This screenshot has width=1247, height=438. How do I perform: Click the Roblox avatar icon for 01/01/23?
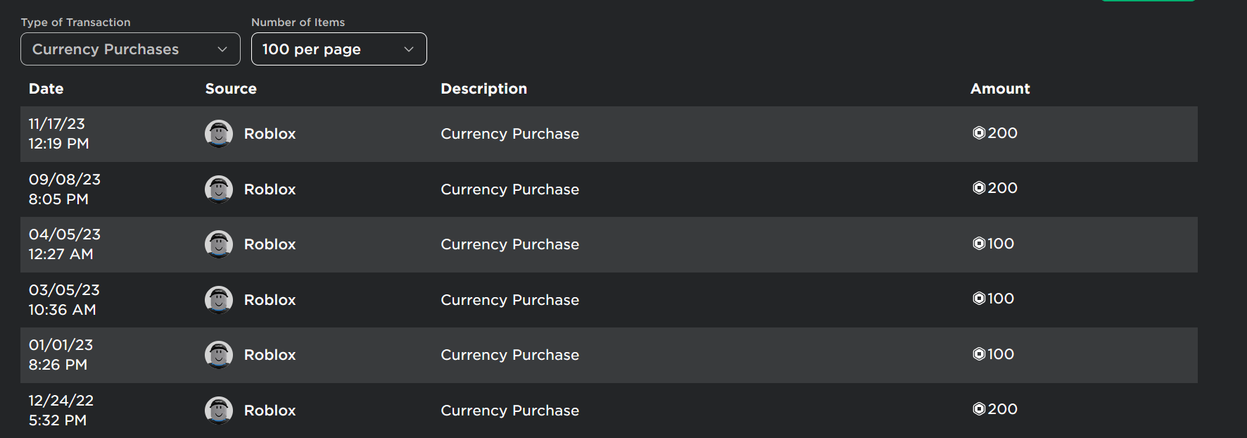219,354
